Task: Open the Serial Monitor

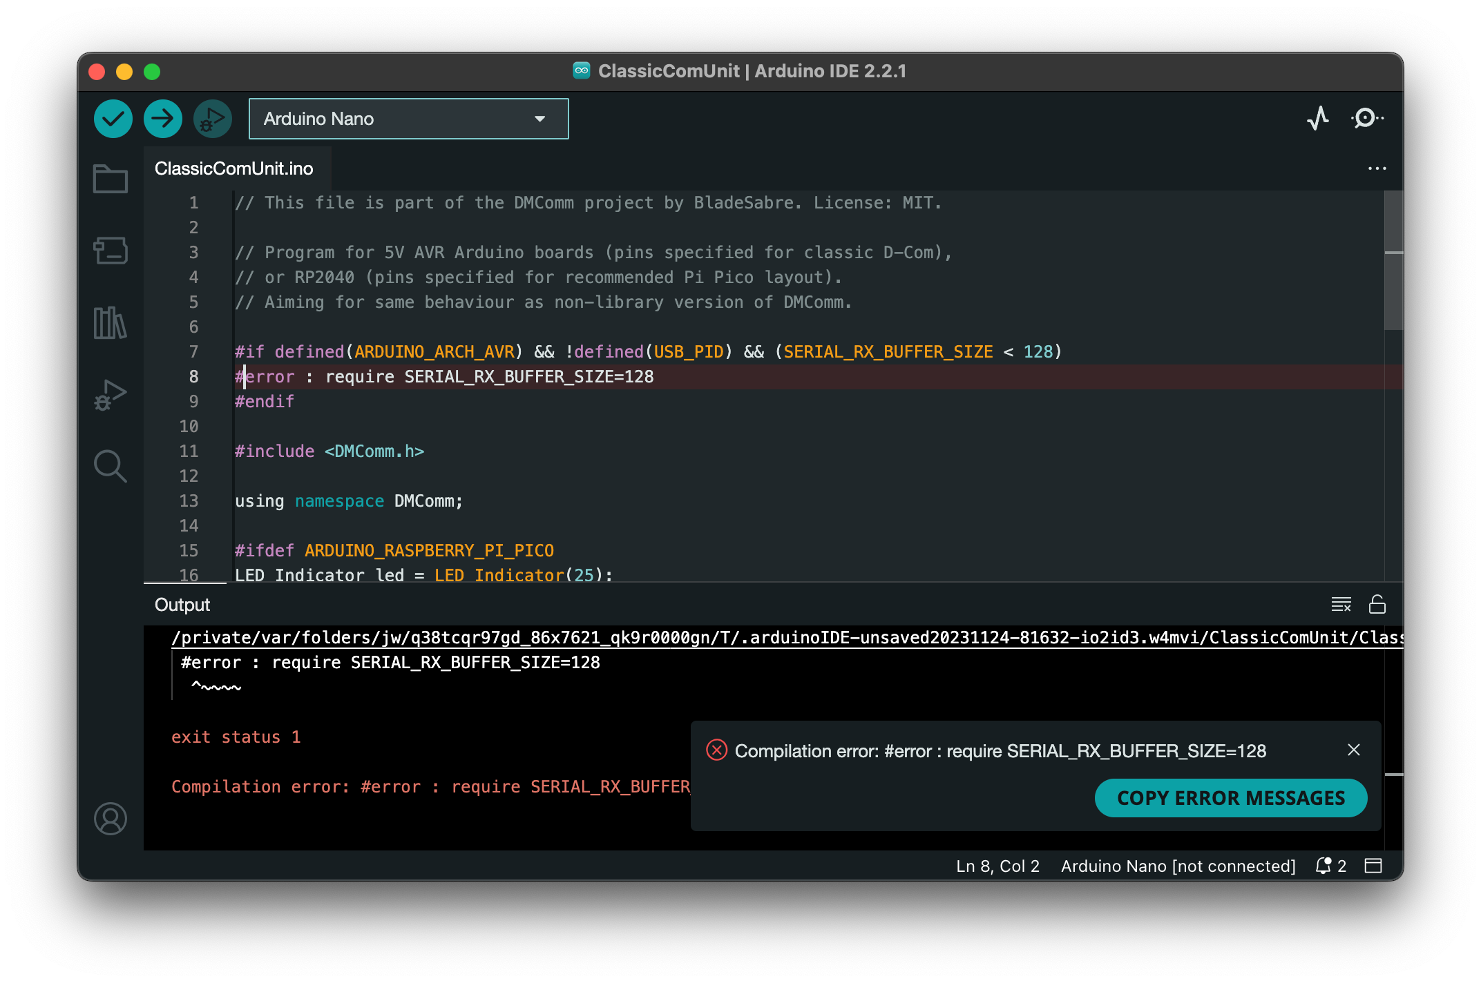Action: (x=1366, y=119)
